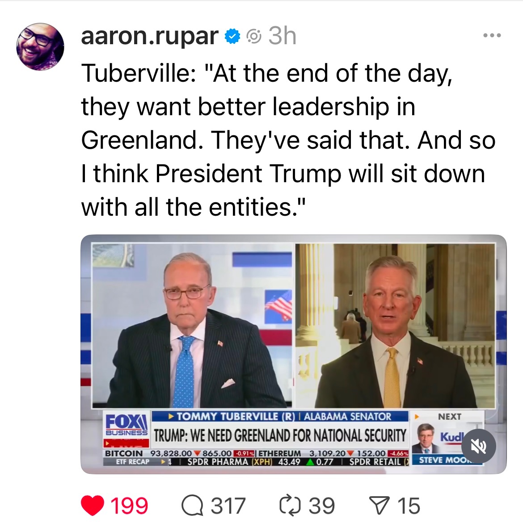This screenshot has width=523, height=531.
Task: View the 39 reposts count
Action: (322, 506)
